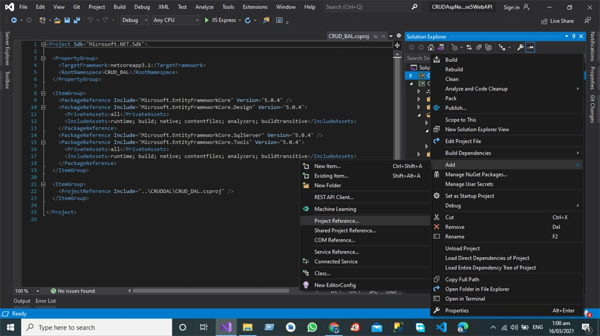Open the Server Explorer side tab
600x336 pixels.
coord(7,49)
